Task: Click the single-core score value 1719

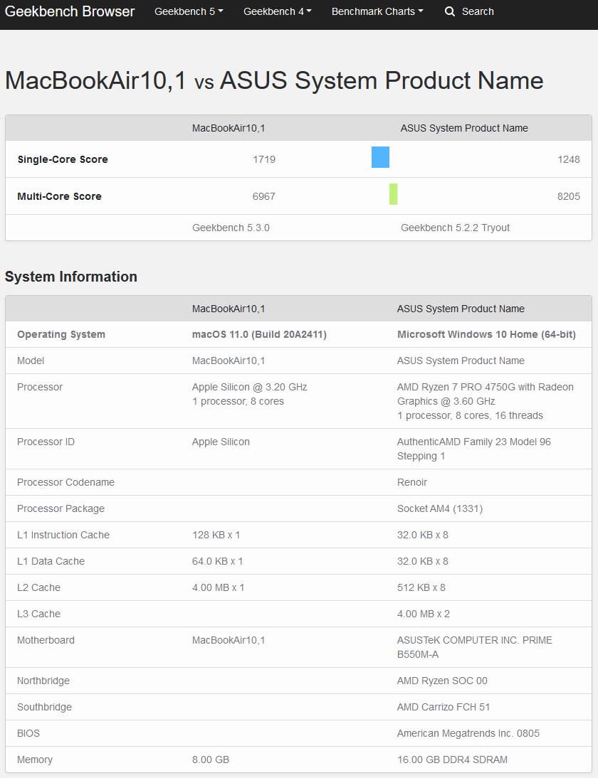Action: pyautogui.click(x=263, y=159)
